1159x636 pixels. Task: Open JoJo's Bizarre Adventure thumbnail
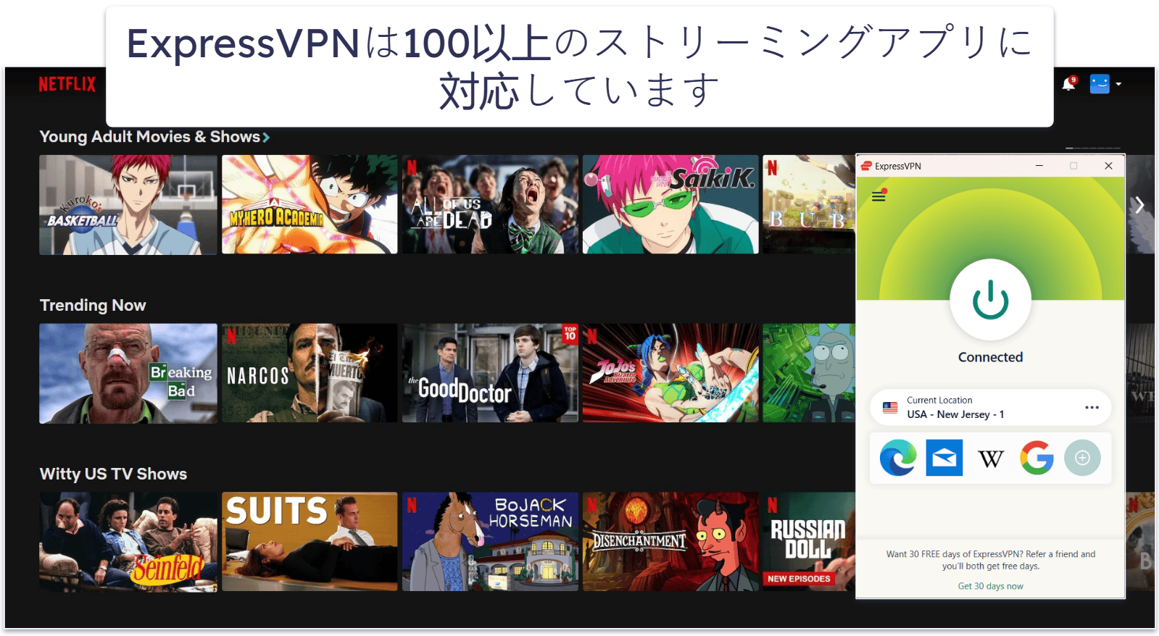coord(670,373)
